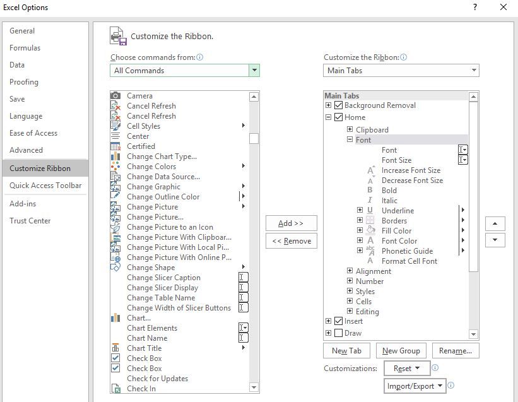The image size is (518, 402).
Task: Click the Check In command icon
Action: pyautogui.click(x=116, y=389)
